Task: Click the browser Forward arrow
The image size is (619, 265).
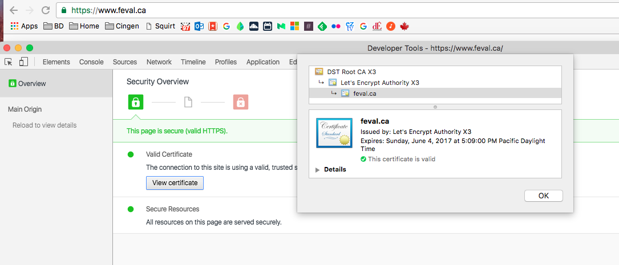Action: 30,10
